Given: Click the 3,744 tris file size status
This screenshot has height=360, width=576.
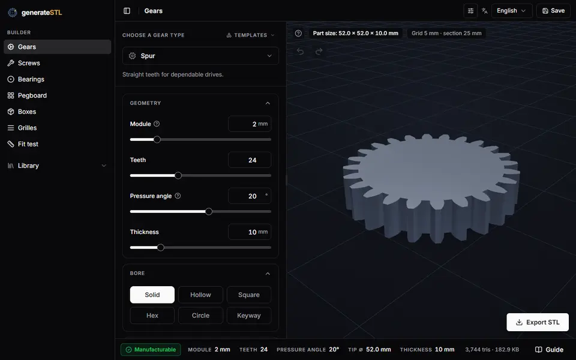Looking at the screenshot, I should pos(492,349).
